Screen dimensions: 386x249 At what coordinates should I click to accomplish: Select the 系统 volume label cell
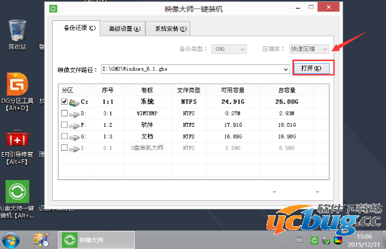pos(148,101)
